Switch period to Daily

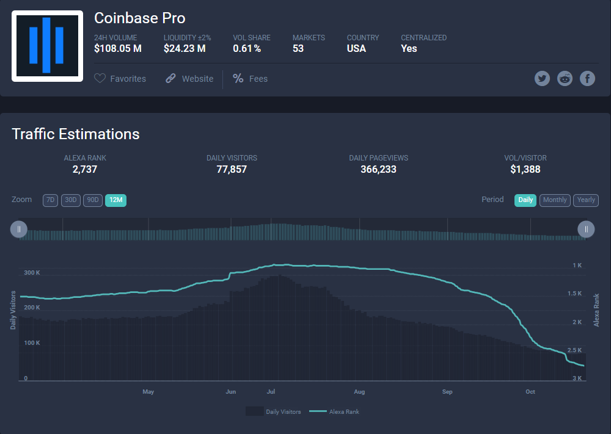coord(525,200)
